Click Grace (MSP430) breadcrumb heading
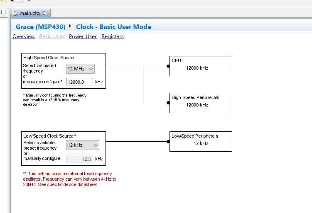This screenshot has height=213, width=312. [41, 27]
